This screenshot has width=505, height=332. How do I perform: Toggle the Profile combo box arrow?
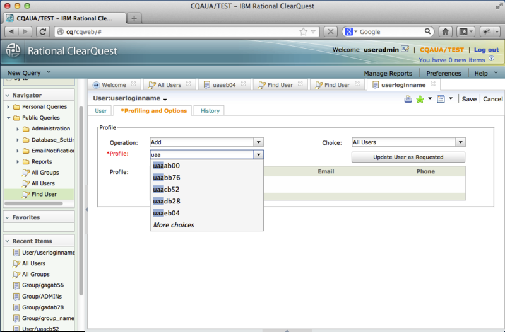[x=258, y=154]
